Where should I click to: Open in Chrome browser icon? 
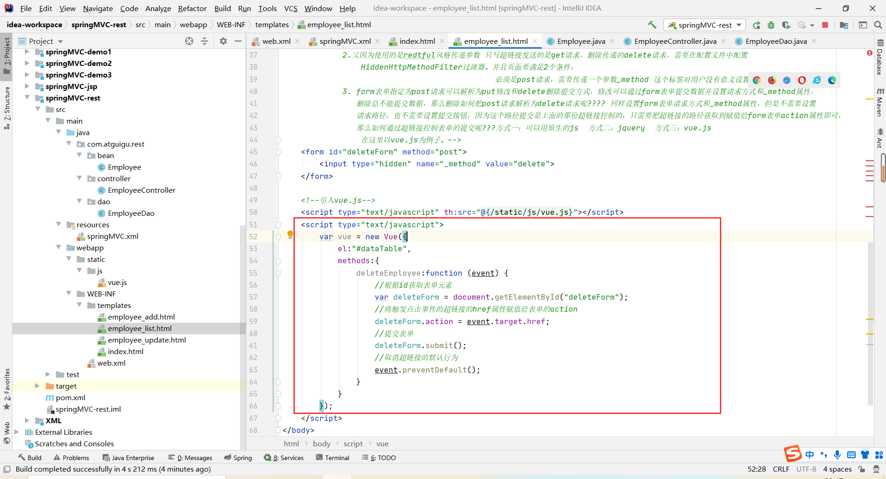[757, 80]
